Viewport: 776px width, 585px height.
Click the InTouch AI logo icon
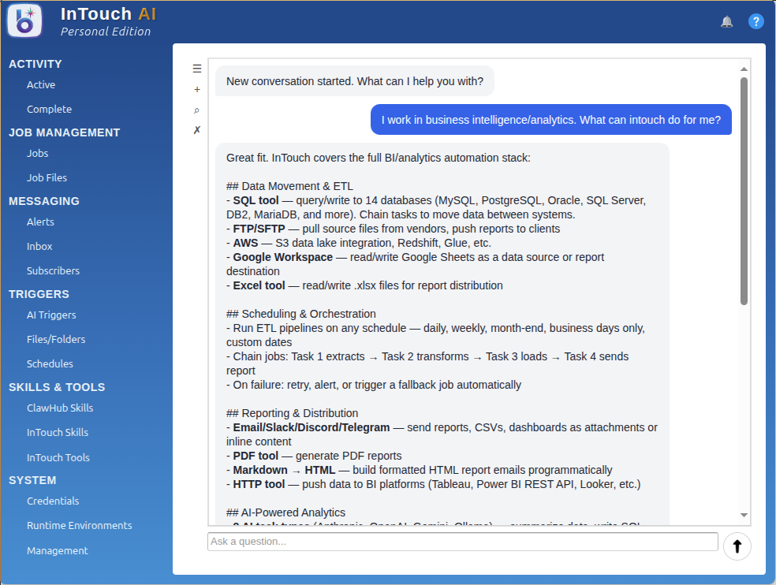(x=24, y=20)
